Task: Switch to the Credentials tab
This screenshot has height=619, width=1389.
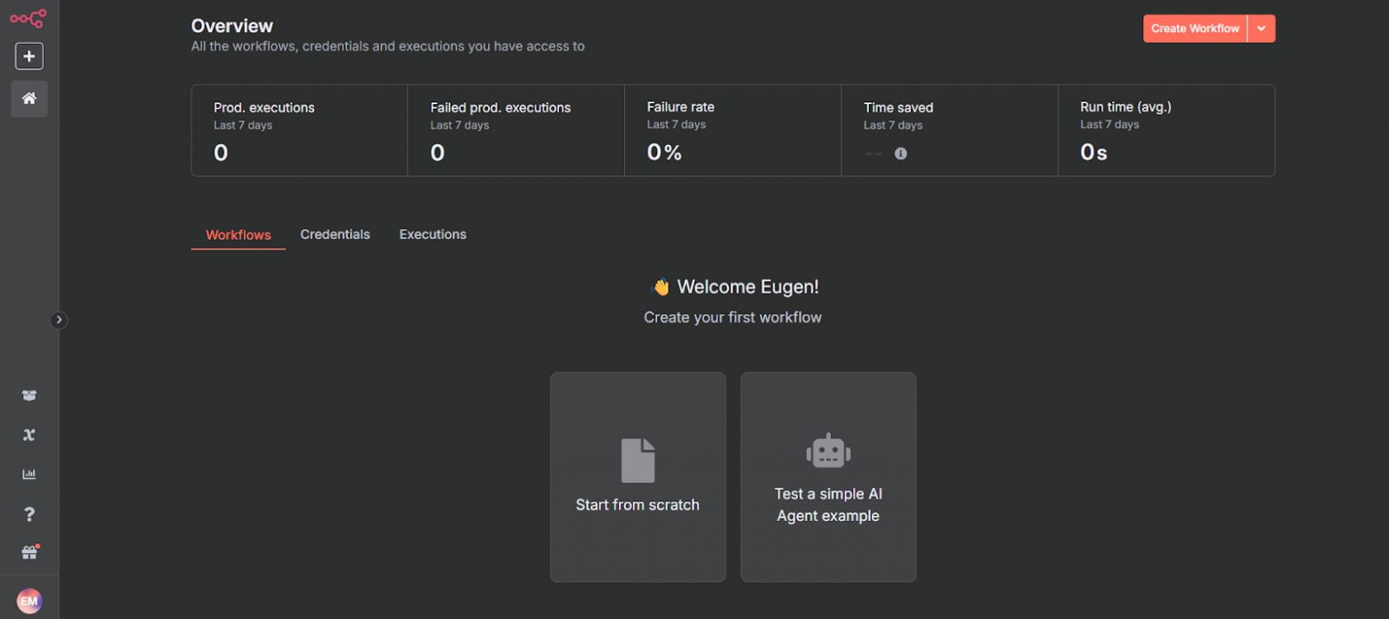Action: coord(335,234)
